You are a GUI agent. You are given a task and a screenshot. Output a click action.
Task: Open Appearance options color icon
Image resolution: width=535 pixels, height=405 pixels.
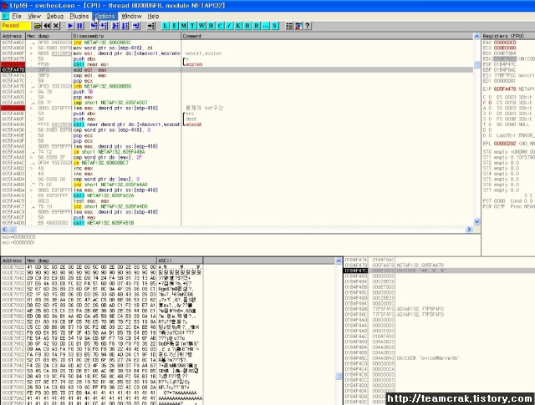(x=298, y=26)
